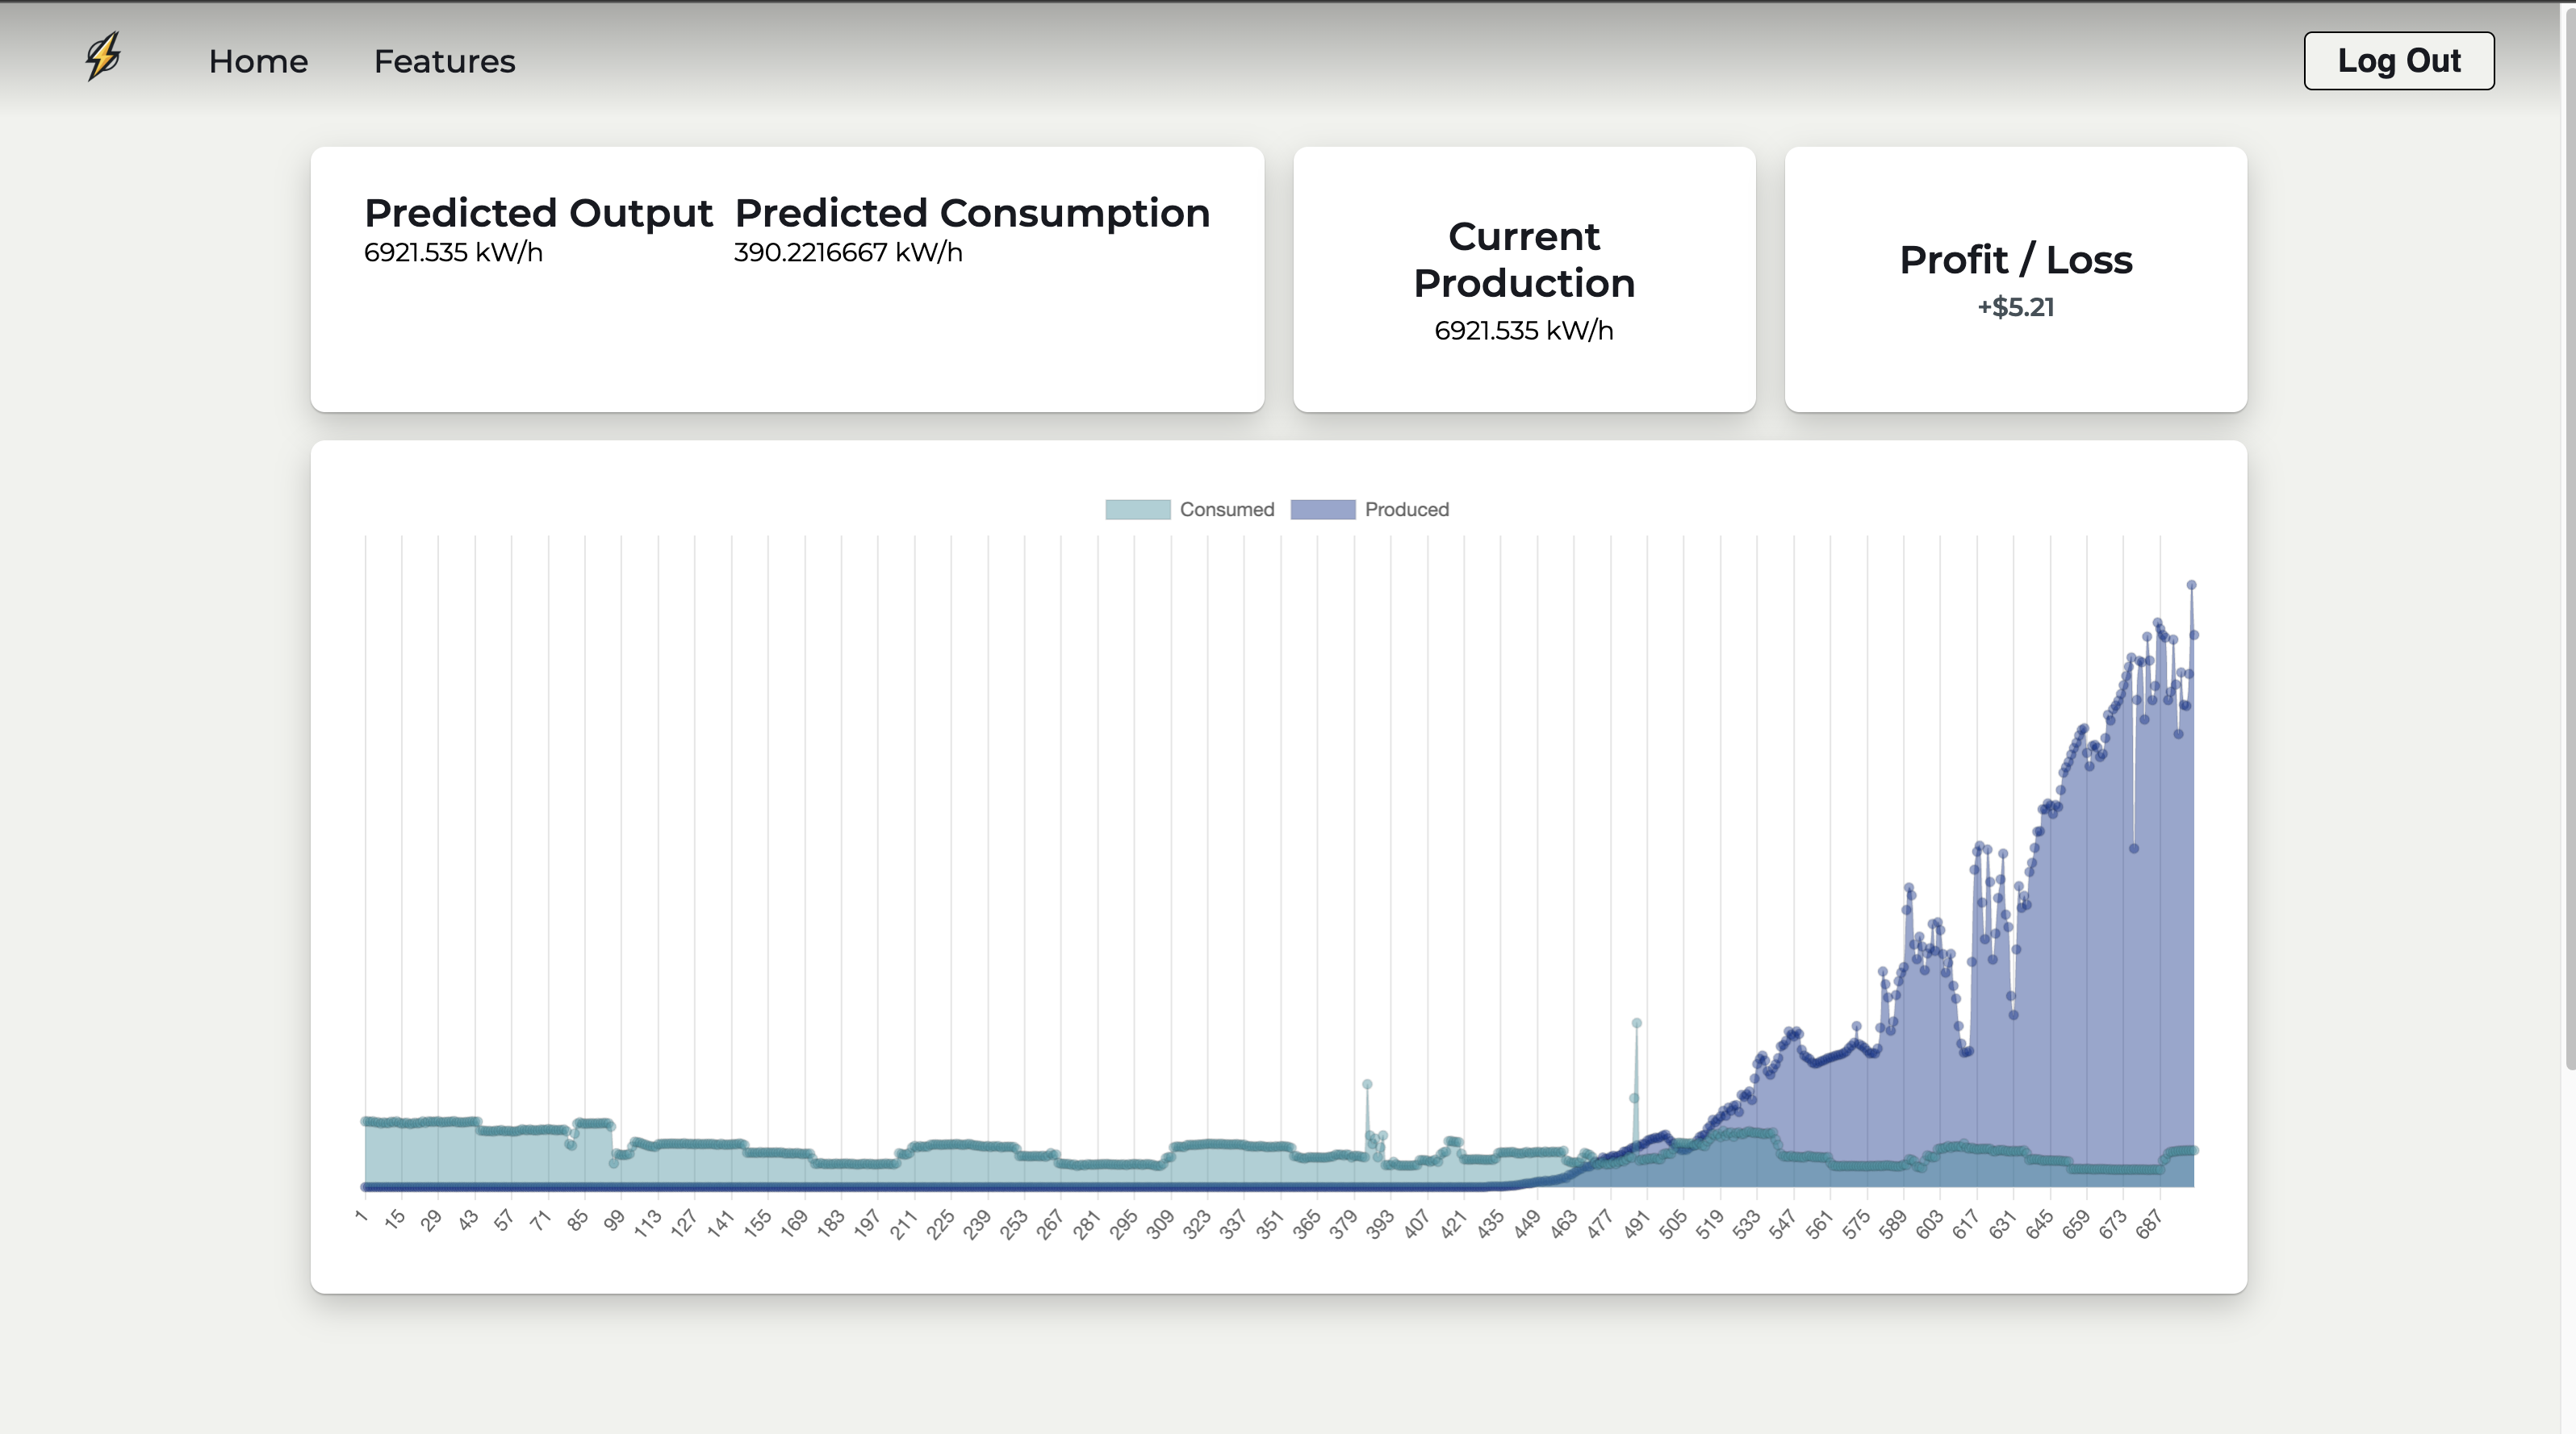Click the 390.2216667 kW/h consumption value
Image resolution: width=2576 pixels, height=1434 pixels.
(848, 252)
